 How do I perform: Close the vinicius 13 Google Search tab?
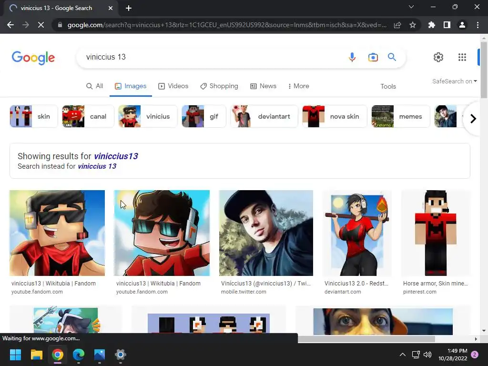[x=111, y=8]
